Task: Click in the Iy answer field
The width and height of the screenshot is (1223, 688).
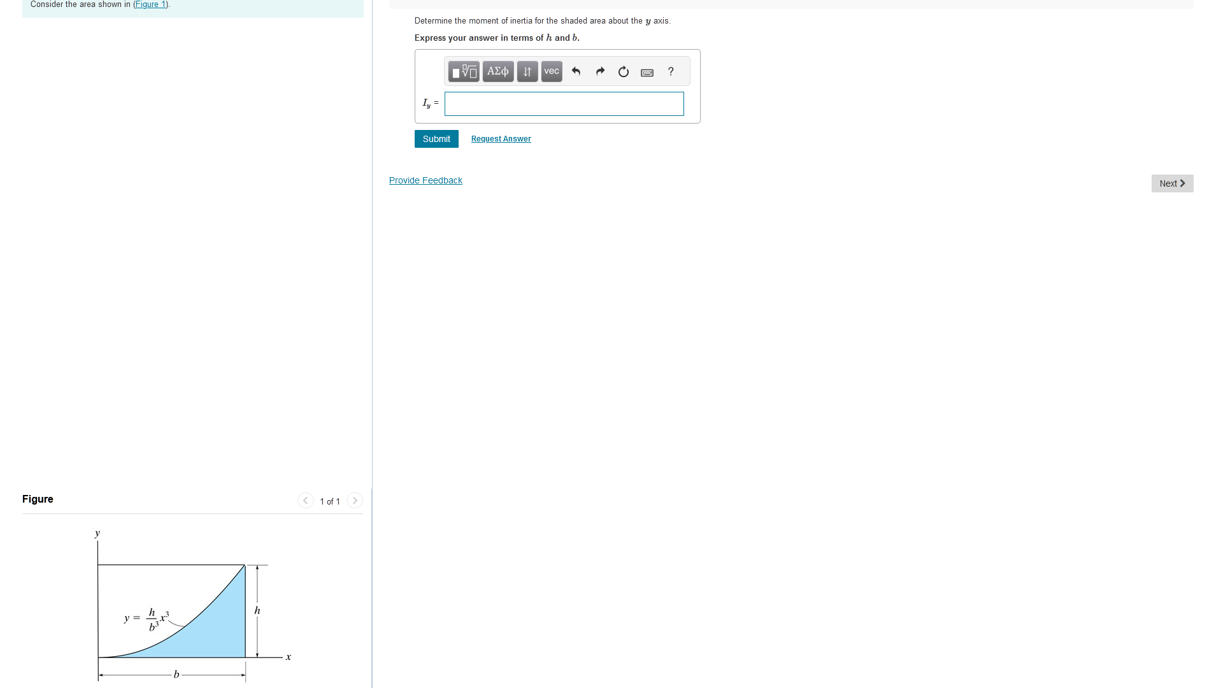Action: (564, 104)
